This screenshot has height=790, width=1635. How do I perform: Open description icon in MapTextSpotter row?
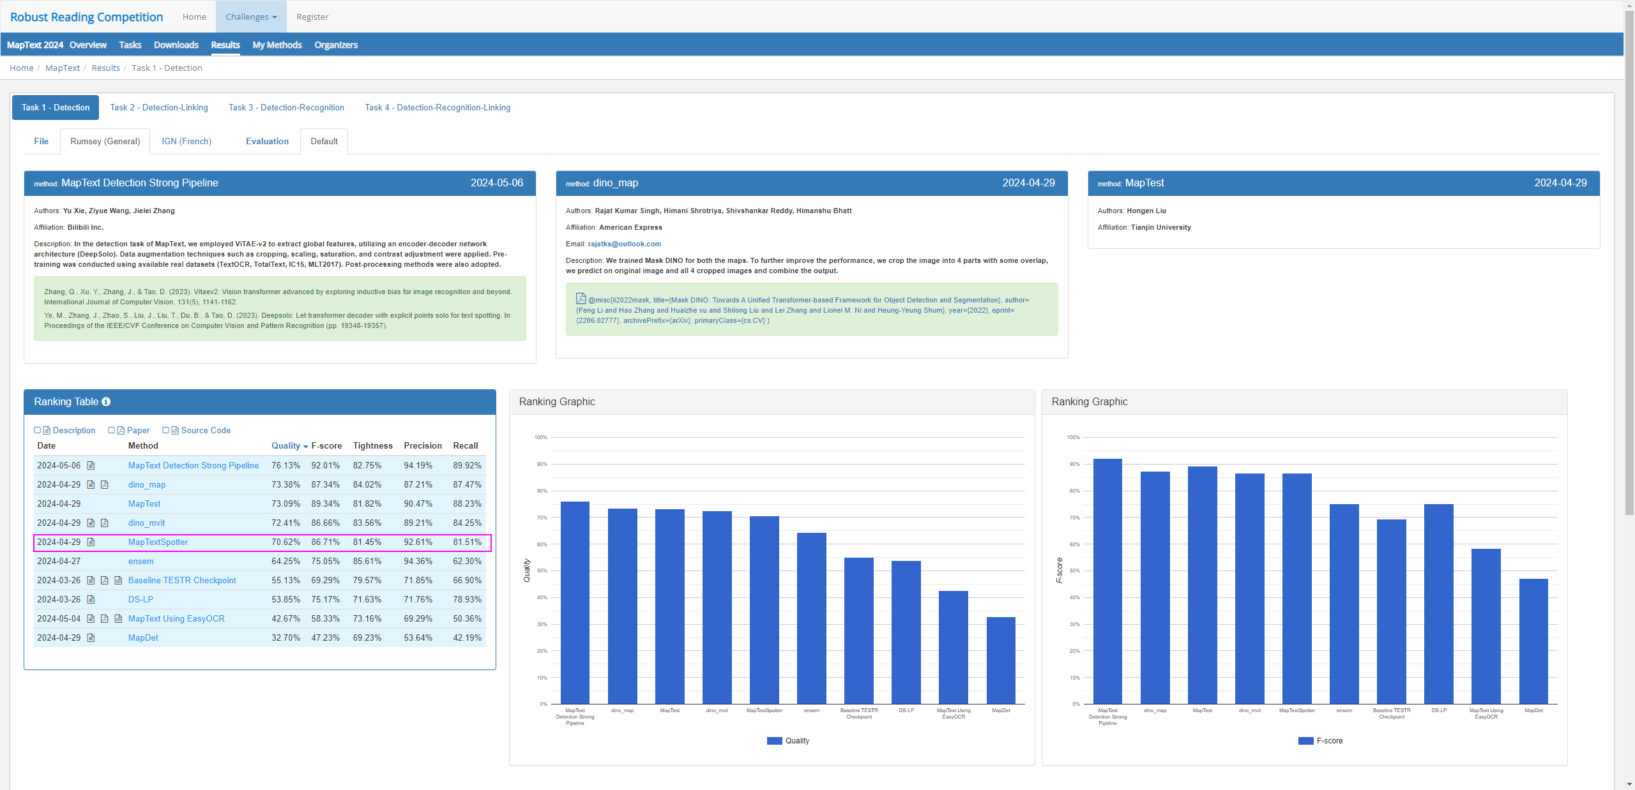click(91, 542)
